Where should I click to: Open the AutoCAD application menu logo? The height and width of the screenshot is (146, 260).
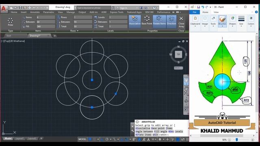coord(4,9)
